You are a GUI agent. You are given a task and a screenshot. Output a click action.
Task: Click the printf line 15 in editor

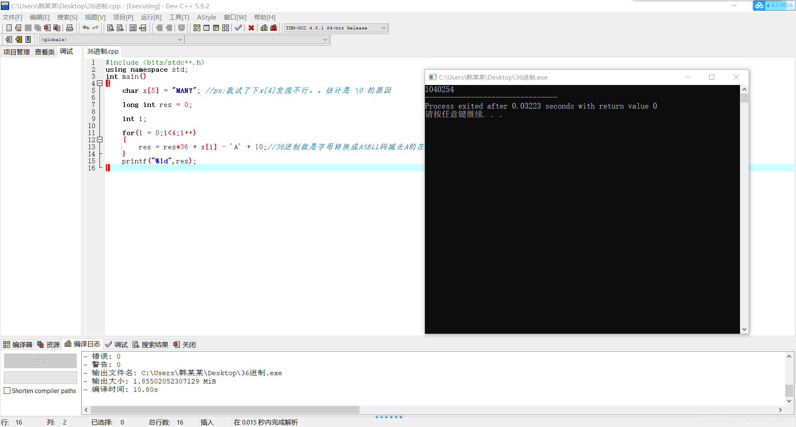159,161
